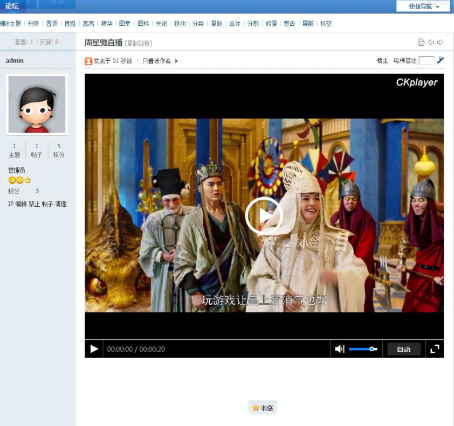Select the 高亮 option

pos(88,23)
